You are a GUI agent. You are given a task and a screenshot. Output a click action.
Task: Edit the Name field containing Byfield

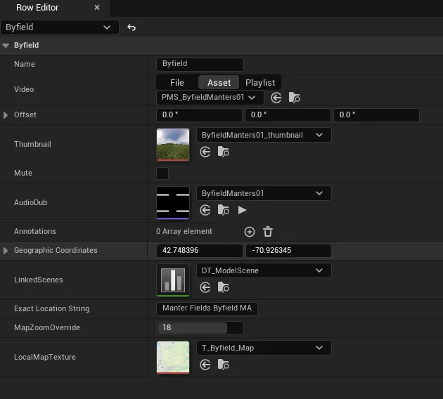click(200, 65)
